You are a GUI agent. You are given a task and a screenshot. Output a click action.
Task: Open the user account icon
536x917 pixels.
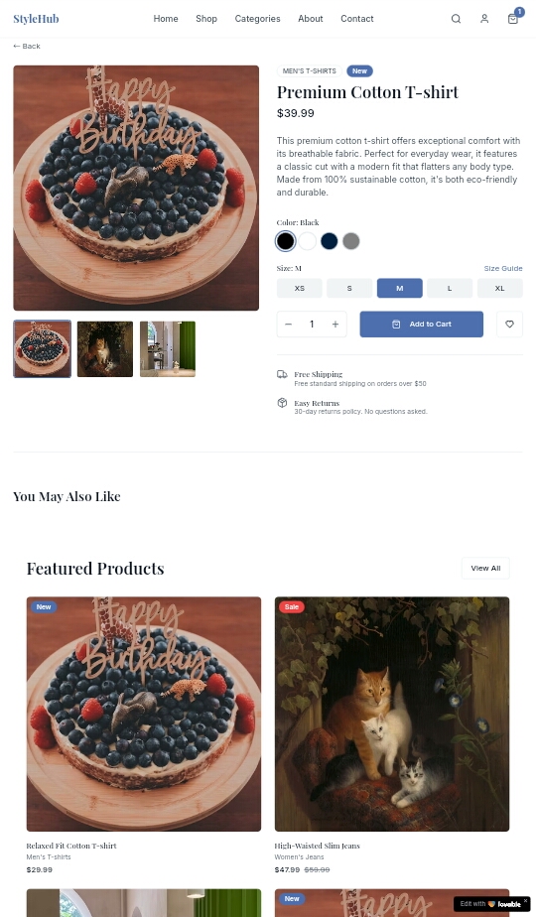484,19
